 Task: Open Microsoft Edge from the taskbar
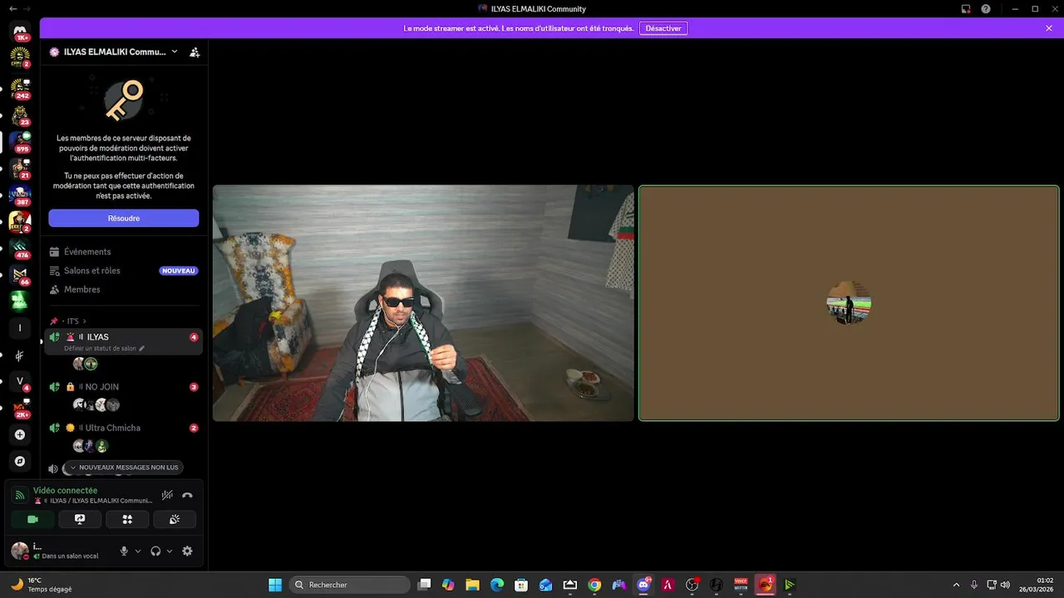tap(497, 585)
